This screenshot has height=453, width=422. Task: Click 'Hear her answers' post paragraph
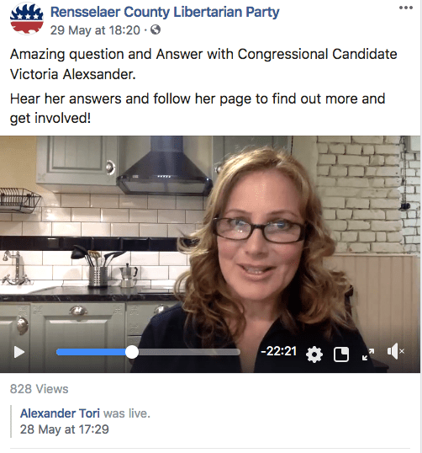tap(198, 109)
